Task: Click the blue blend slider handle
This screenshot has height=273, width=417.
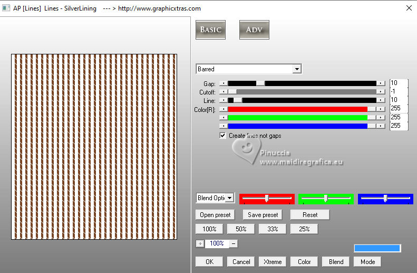Action: (385, 198)
